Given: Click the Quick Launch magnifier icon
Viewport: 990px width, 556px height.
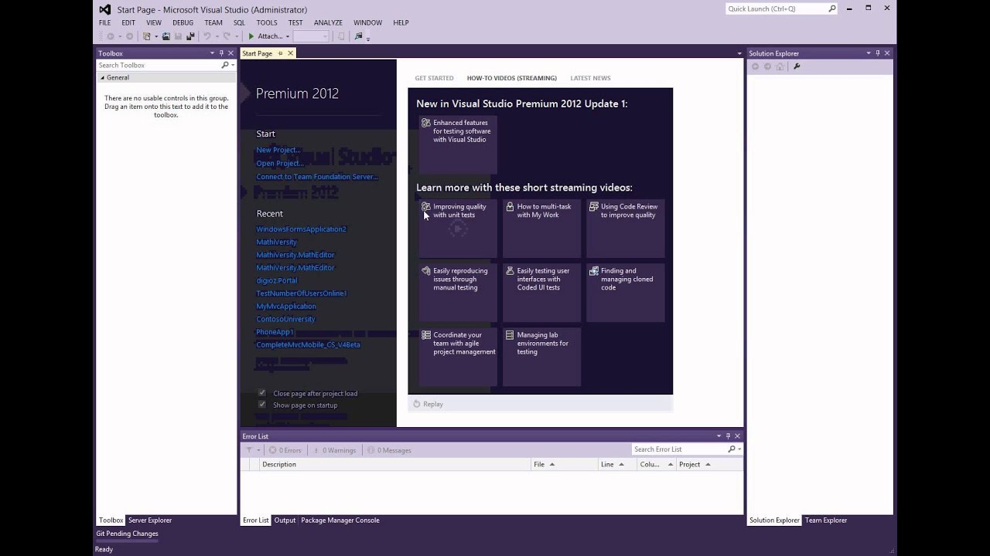Looking at the screenshot, I should (832, 8).
